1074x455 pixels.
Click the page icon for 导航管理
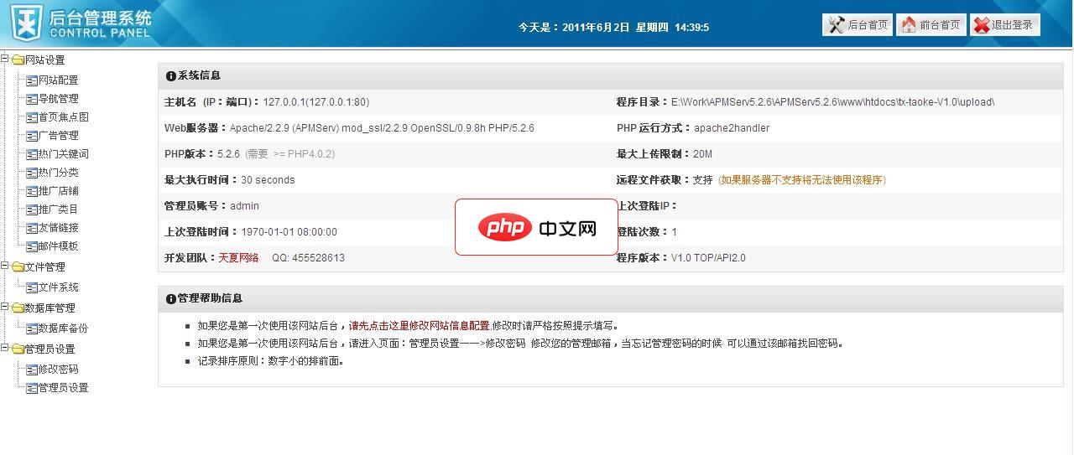point(32,99)
